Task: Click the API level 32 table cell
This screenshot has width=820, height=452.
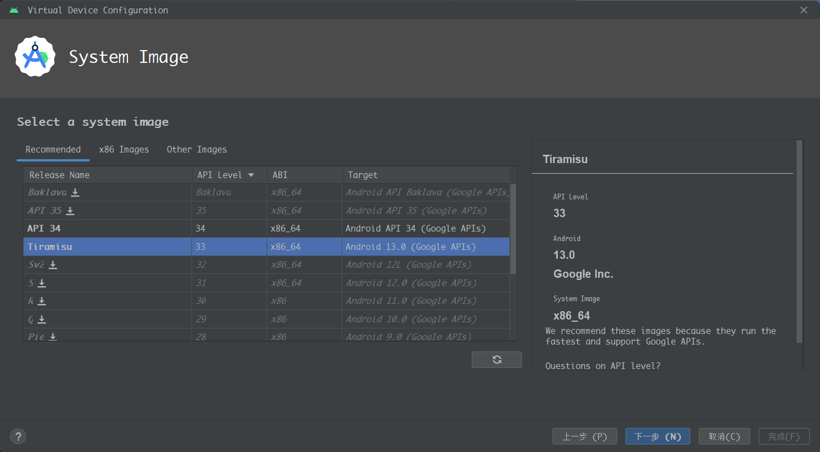Action: [229, 265]
